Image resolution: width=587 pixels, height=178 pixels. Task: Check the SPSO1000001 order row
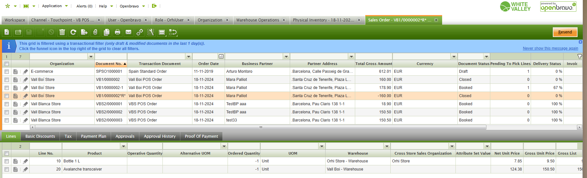(x=7, y=71)
